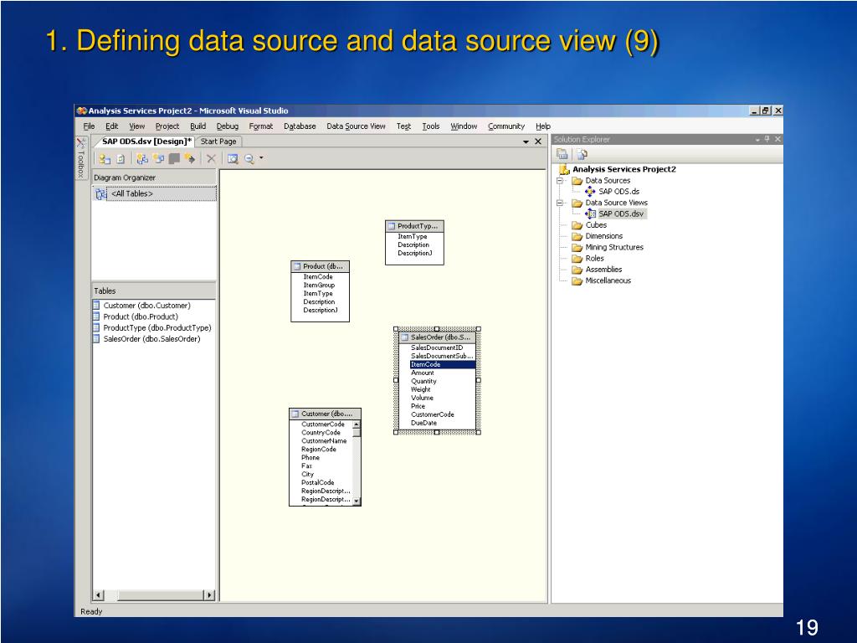The image size is (857, 643).
Task: Toggle the Solution Explorer auto-hide pin
Action: pos(767,140)
